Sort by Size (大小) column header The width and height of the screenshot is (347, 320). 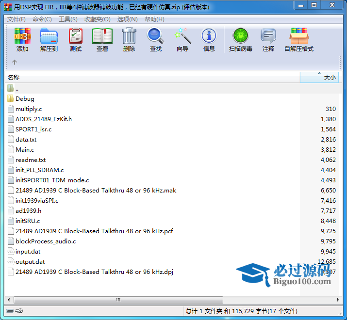(x=319, y=78)
